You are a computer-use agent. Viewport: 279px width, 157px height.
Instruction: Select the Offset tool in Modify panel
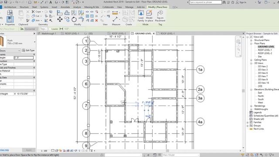pos(67,13)
